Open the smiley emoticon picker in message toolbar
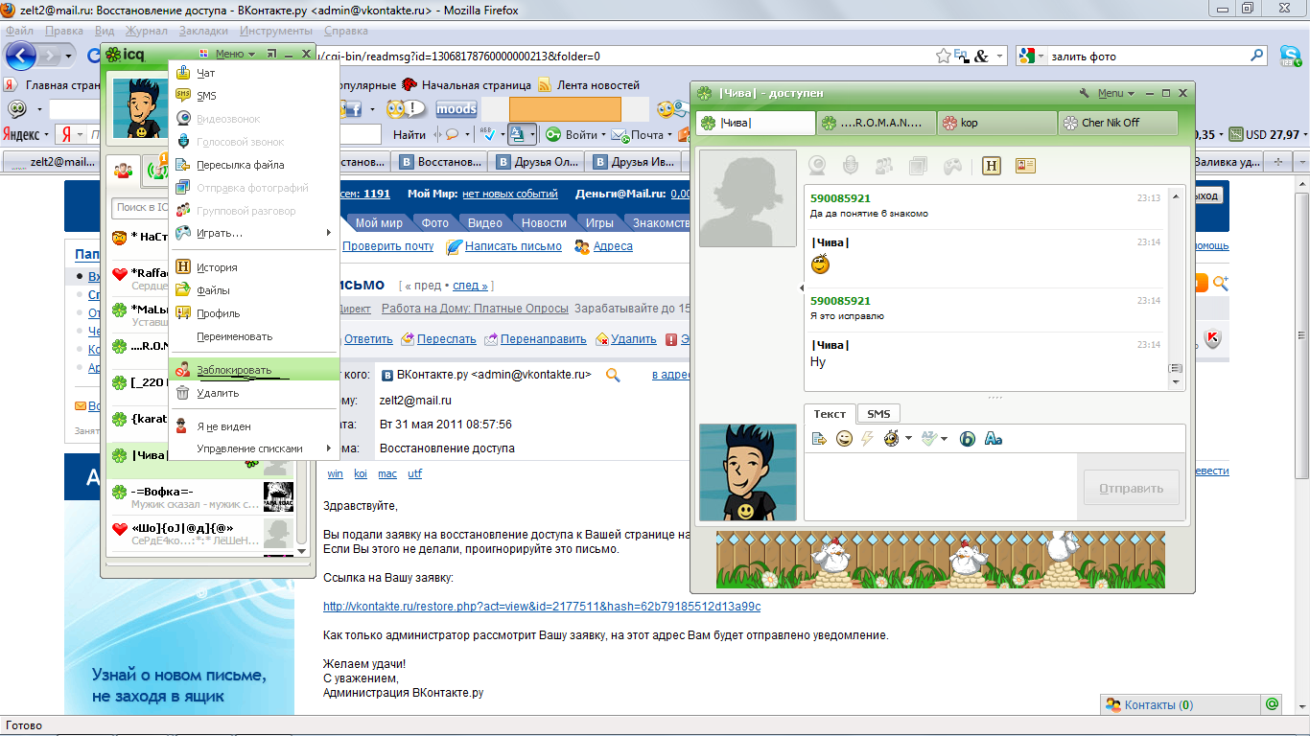Screen dimensions: 1310x736 pyautogui.click(x=844, y=439)
